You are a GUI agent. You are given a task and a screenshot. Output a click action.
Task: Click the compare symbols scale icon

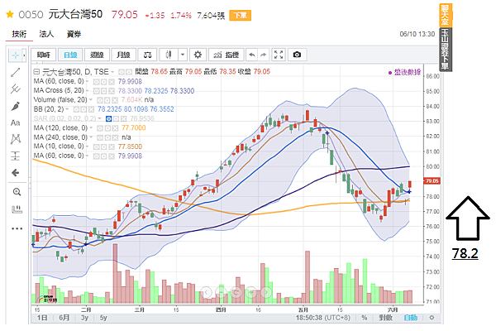point(148,55)
